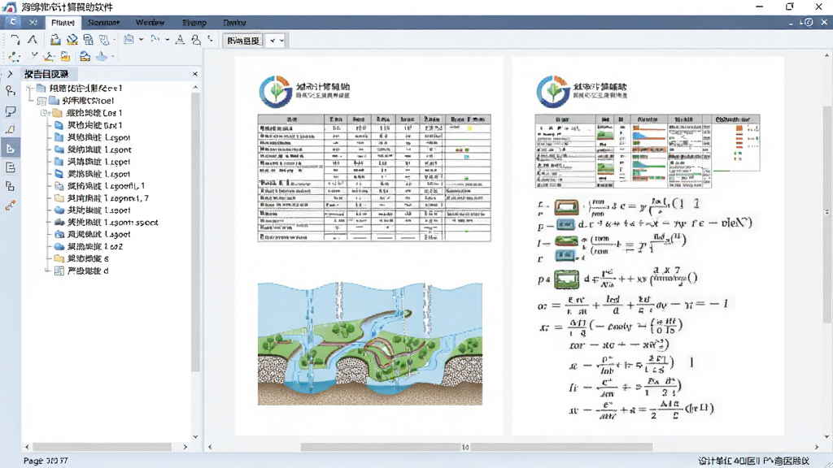
Task: Click the tree panel's scroll-down arrow
Action: tap(195, 436)
